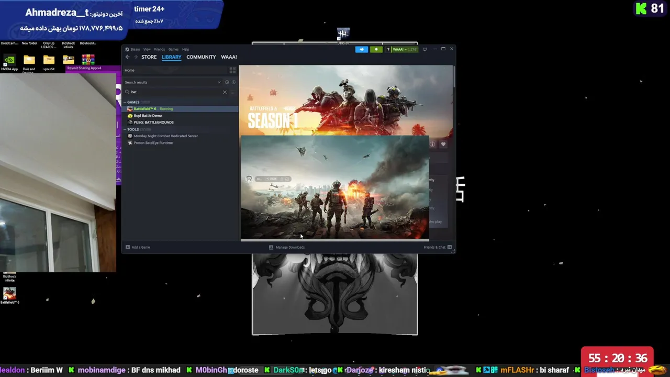670x377 pixels.
Task: Open BioShock Infinite desktop shortcut lower left
Action: pos(9,277)
